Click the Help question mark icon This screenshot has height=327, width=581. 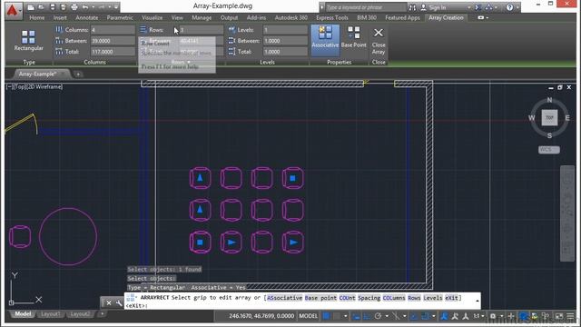[510, 7]
